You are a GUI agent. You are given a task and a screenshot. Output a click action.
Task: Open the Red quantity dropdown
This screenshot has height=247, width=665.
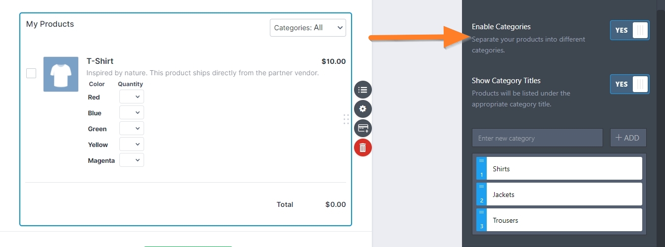132,97
